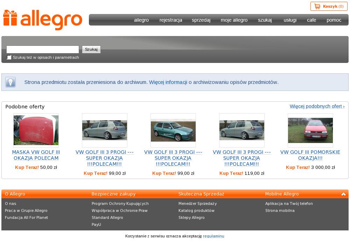Image resolution: width=350 pixels, height=243 pixels.
Task: Click the 3 000,00 zł price text
Action: (x=323, y=167)
